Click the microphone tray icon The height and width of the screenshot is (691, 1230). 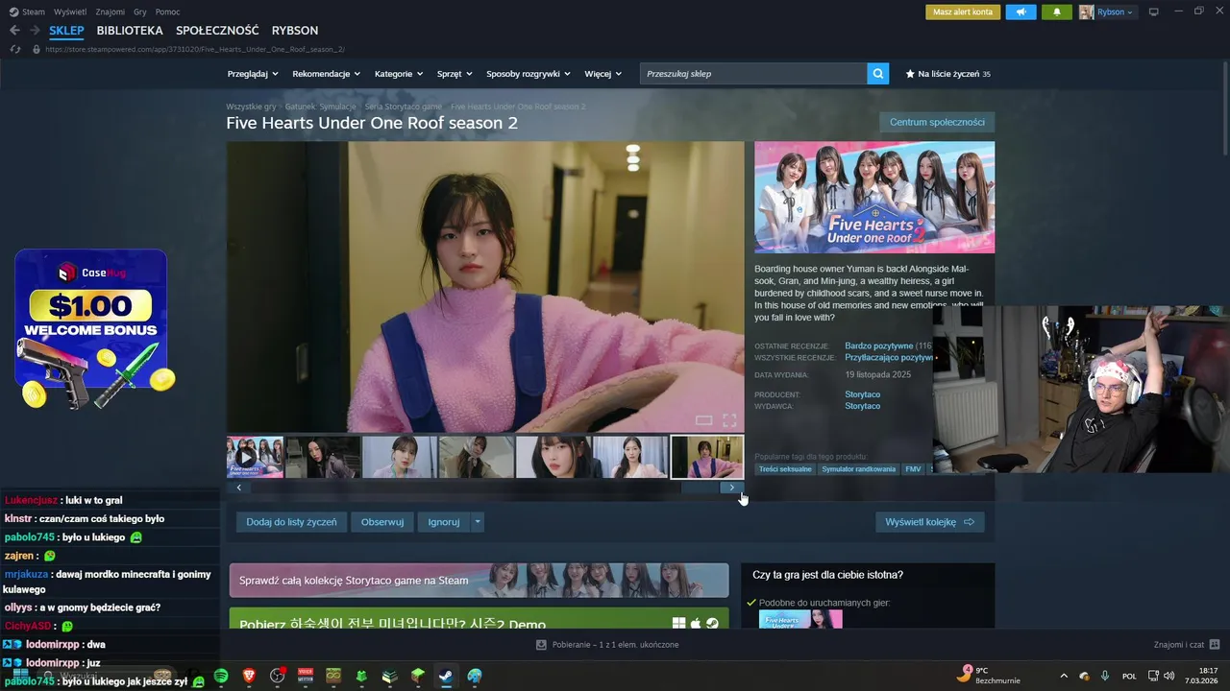pos(1105,676)
